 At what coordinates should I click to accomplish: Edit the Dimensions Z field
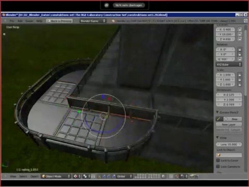(x=229, y=104)
